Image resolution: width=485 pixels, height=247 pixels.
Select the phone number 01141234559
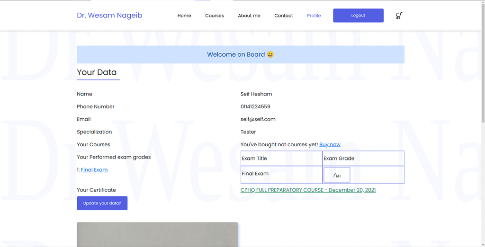click(x=255, y=106)
